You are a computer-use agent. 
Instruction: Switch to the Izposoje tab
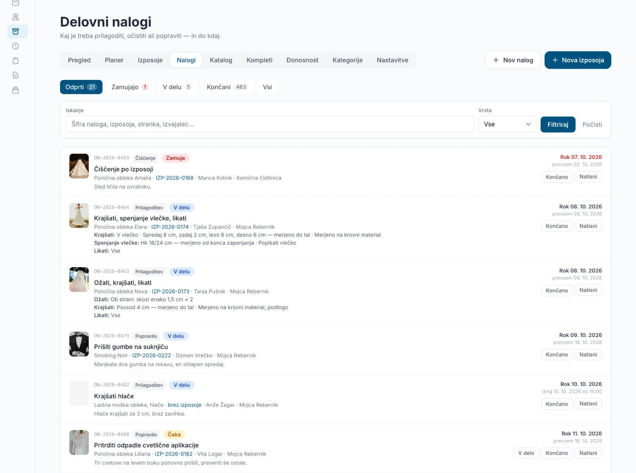(150, 60)
